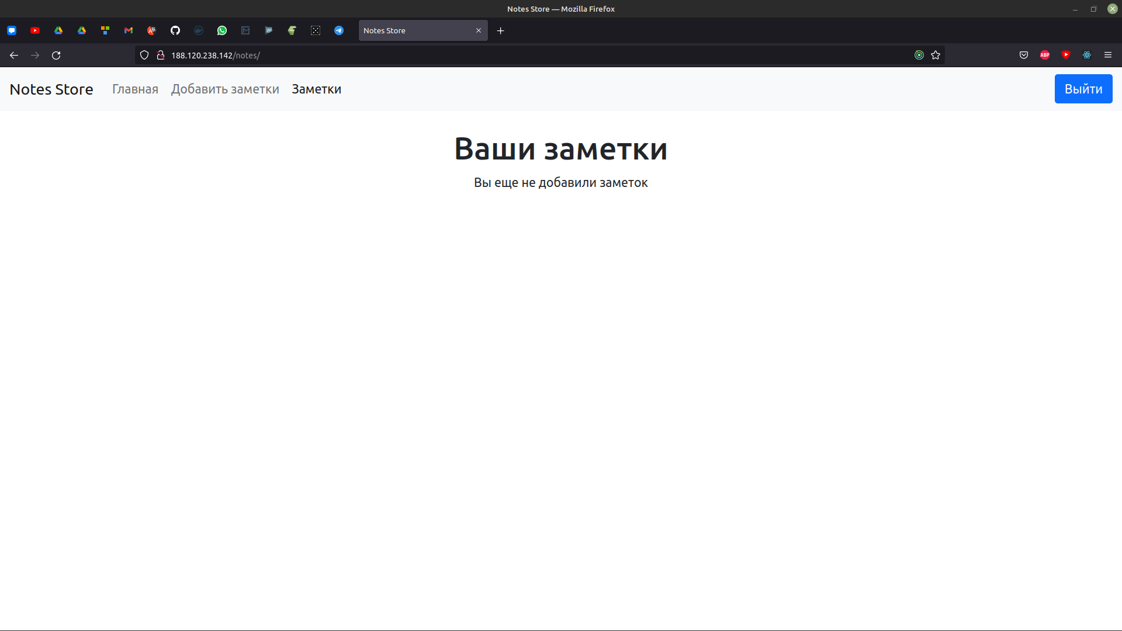The width and height of the screenshot is (1122, 631).
Task: Switch to the pinned Telegram tab
Action: 339,30
